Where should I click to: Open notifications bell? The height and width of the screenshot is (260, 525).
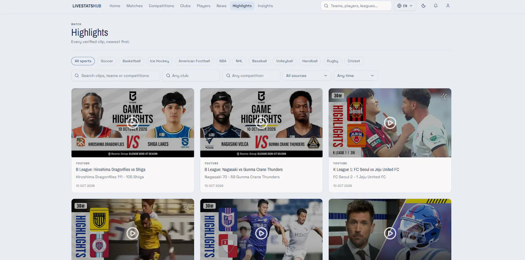coord(435,6)
